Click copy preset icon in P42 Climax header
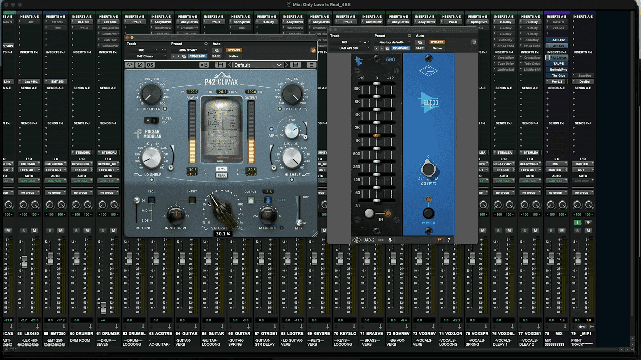The height and width of the screenshot is (360, 641). coord(184,56)
